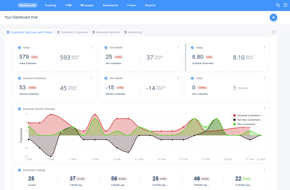Click database icon on Marketing tab
This screenshot has width=290, height=190.
click(125, 32)
